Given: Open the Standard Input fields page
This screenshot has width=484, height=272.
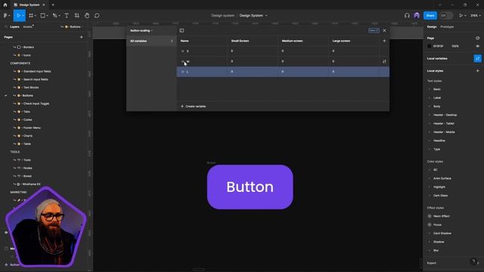Looking at the screenshot, I should coord(37,71).
